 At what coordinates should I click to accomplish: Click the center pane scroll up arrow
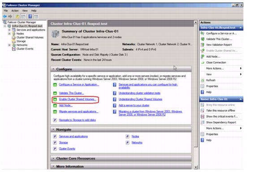196,22
